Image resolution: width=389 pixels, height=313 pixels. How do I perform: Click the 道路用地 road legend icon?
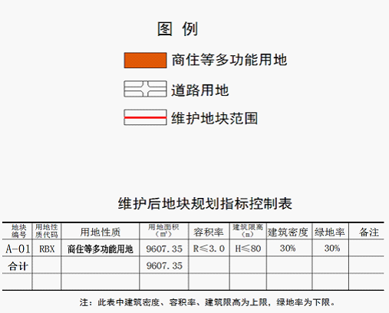click(x=145, y=89)
